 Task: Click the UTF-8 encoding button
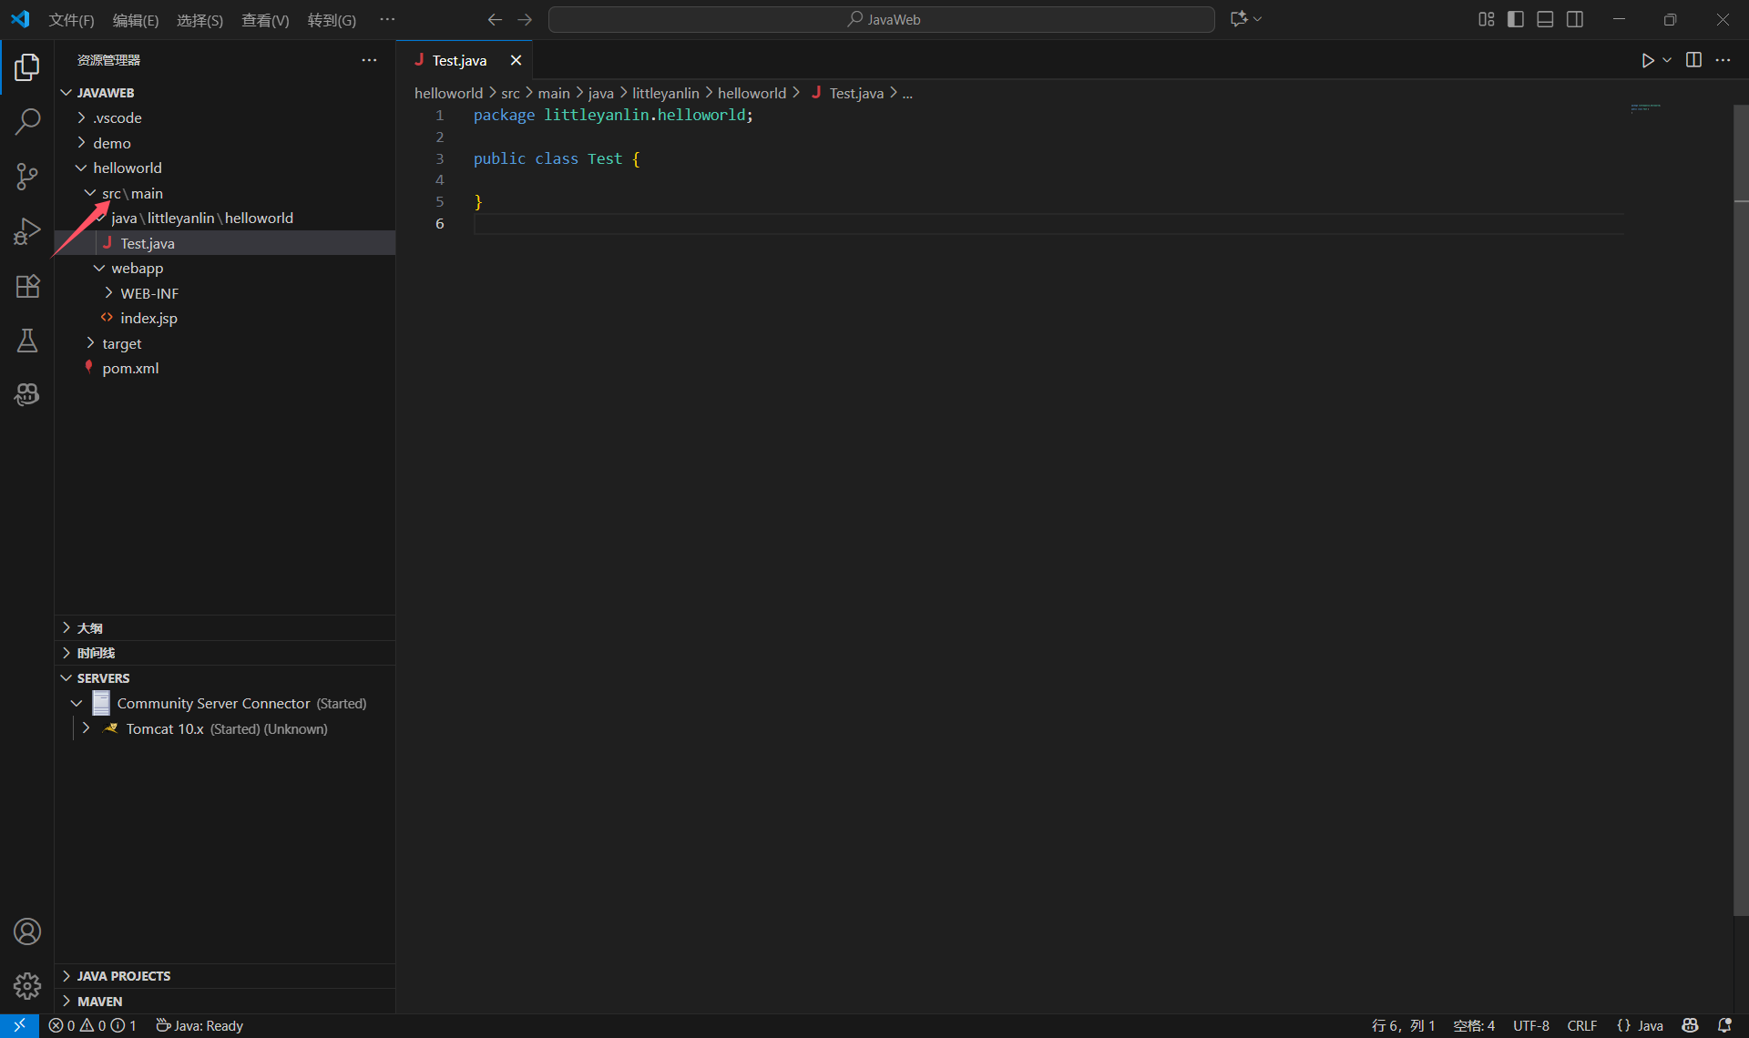[x=1530, y=1025]
